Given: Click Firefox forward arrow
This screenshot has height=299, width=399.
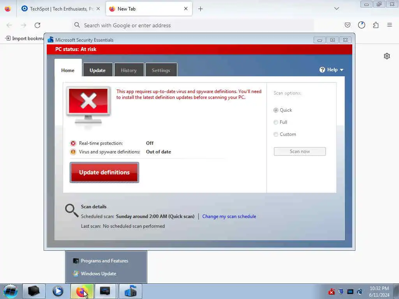Looking at the screenshot, I should [23, 25].
